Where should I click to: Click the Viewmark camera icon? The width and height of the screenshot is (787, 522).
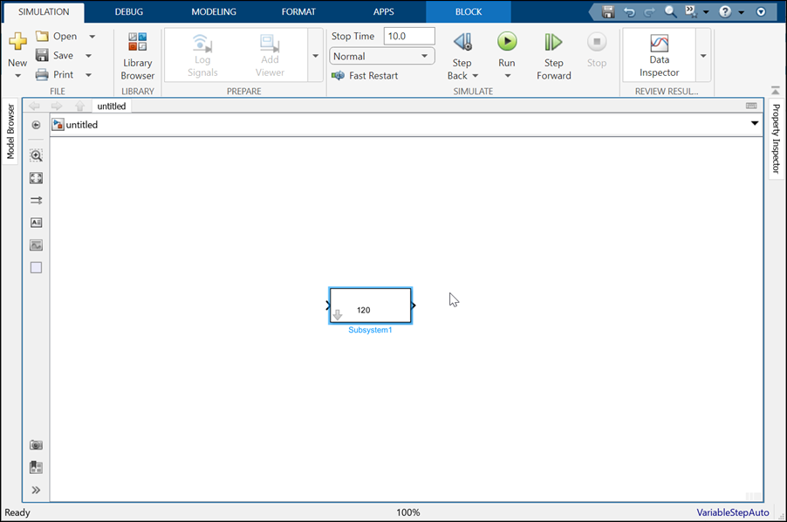(36, 445)
